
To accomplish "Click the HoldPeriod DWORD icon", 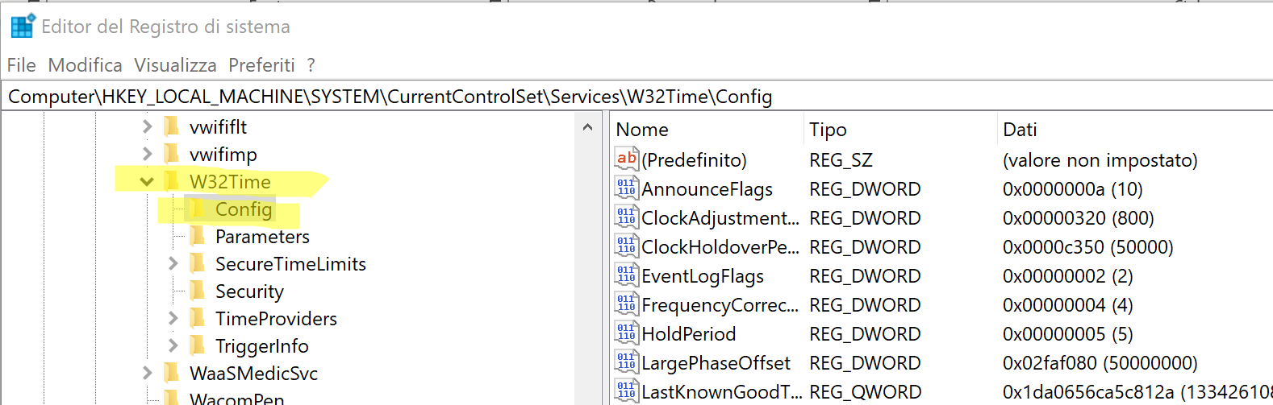I will pos(626,333).
